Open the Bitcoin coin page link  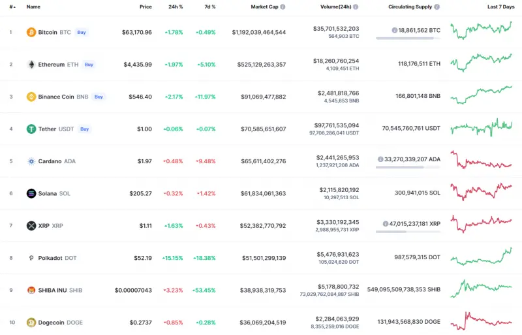[x=48, y=33]
